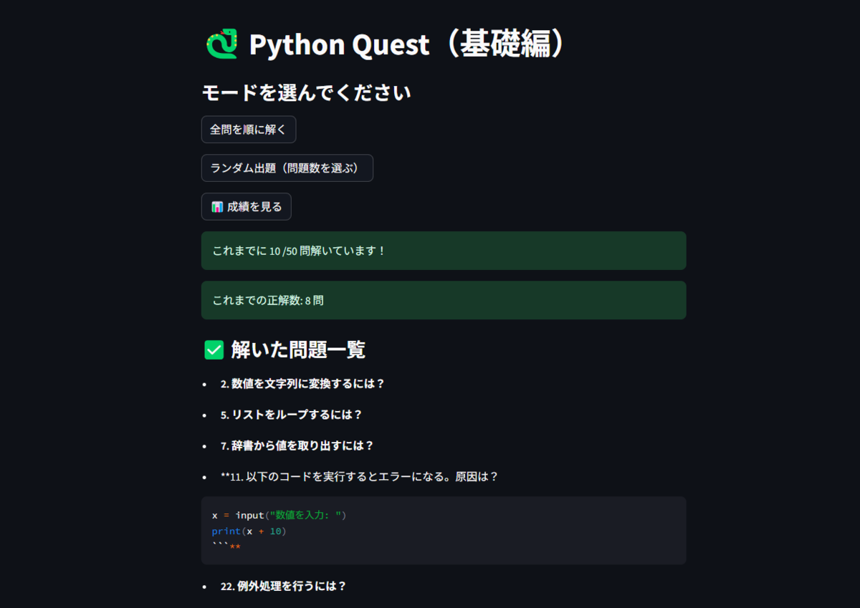Select question 7 about getting dictionary values
The height and width of the screenshot is (608, 860).
tap(297, 445)
